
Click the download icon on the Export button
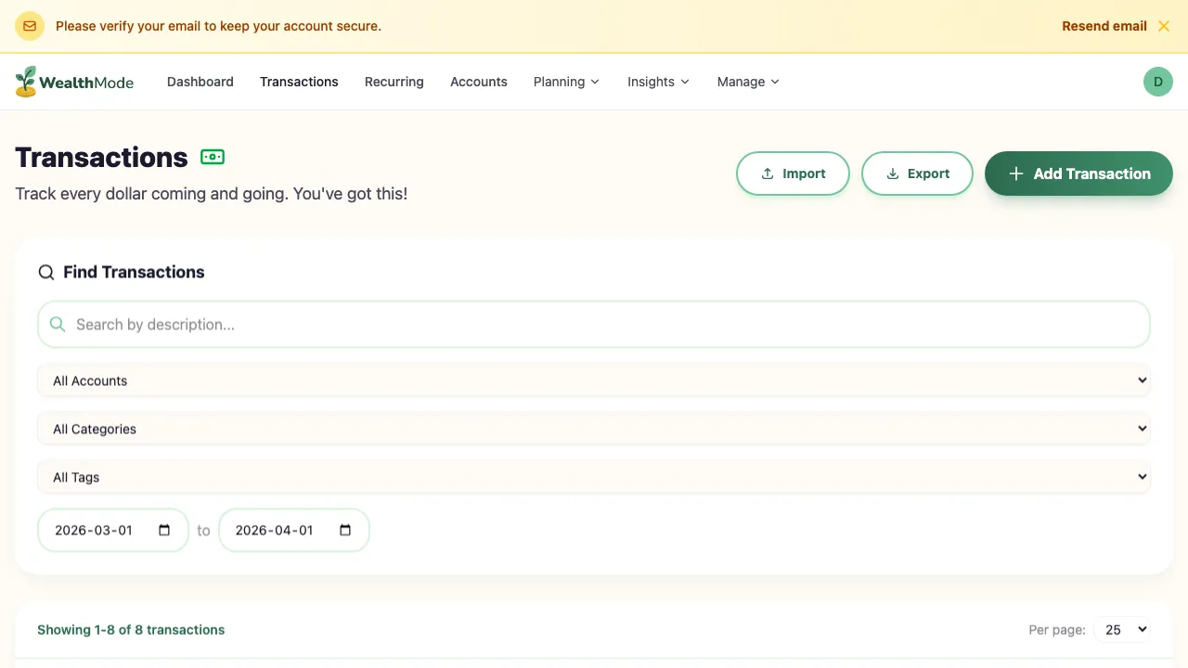(x=892, y=173)
